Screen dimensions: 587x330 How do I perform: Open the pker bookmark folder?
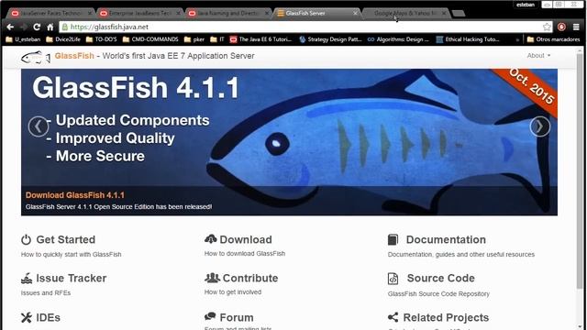pos(194,39)
